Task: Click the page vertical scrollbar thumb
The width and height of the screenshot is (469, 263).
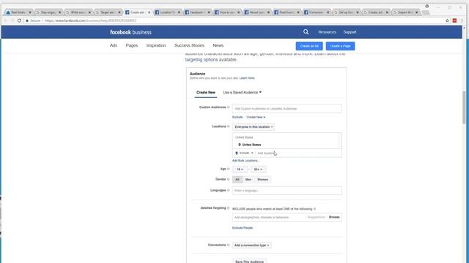Action: (x=464, y=107)
